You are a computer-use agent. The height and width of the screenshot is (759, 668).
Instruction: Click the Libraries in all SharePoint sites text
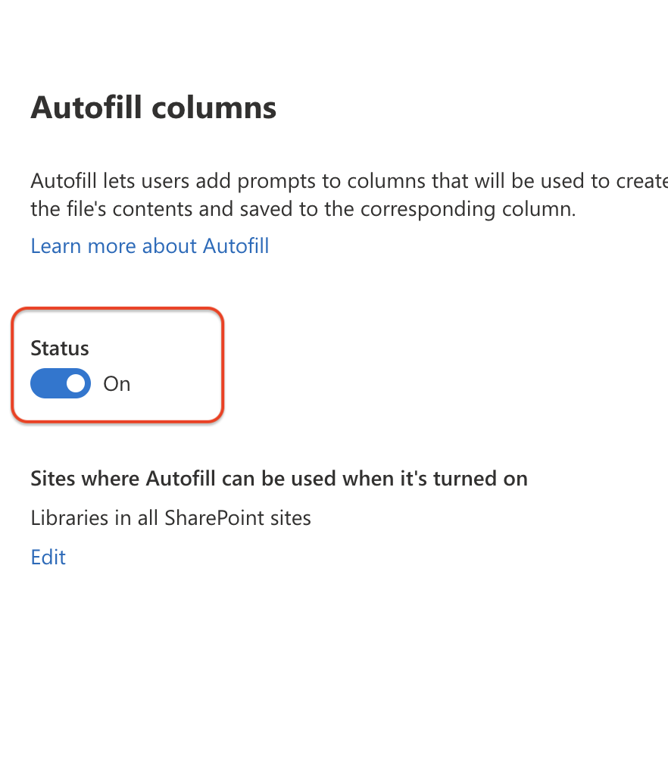pos(171,518)
